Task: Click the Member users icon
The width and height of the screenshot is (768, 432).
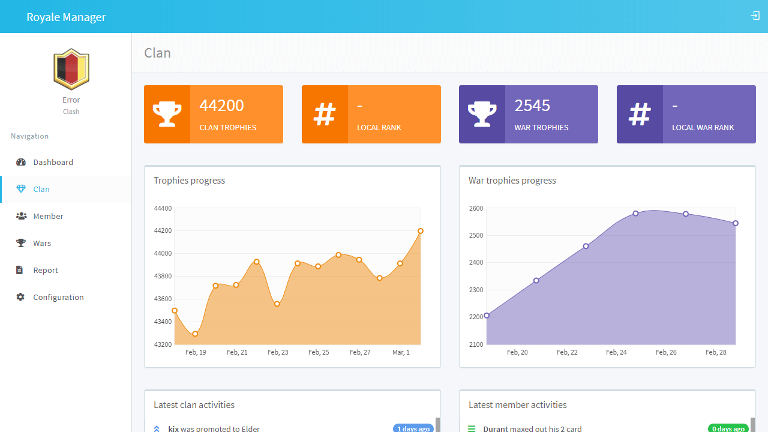Action: coord(21,216)
